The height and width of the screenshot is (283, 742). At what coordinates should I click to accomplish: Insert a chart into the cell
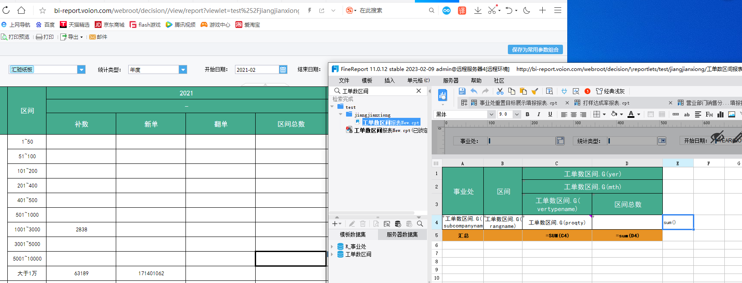[720, 114]
